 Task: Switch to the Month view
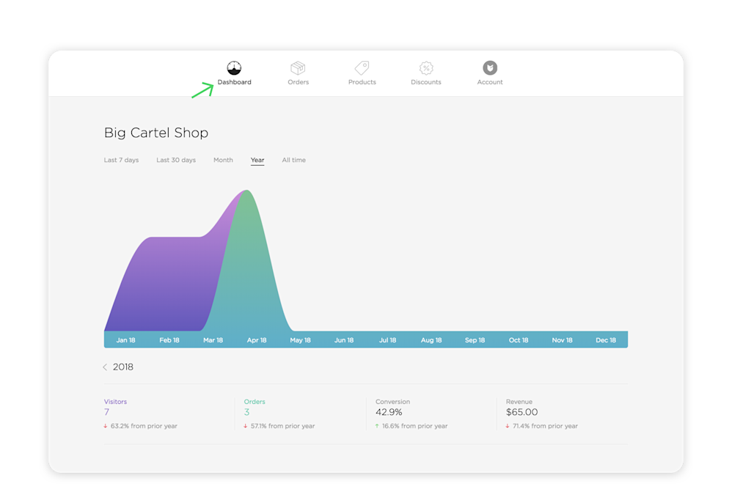click(x=223, y=160)
